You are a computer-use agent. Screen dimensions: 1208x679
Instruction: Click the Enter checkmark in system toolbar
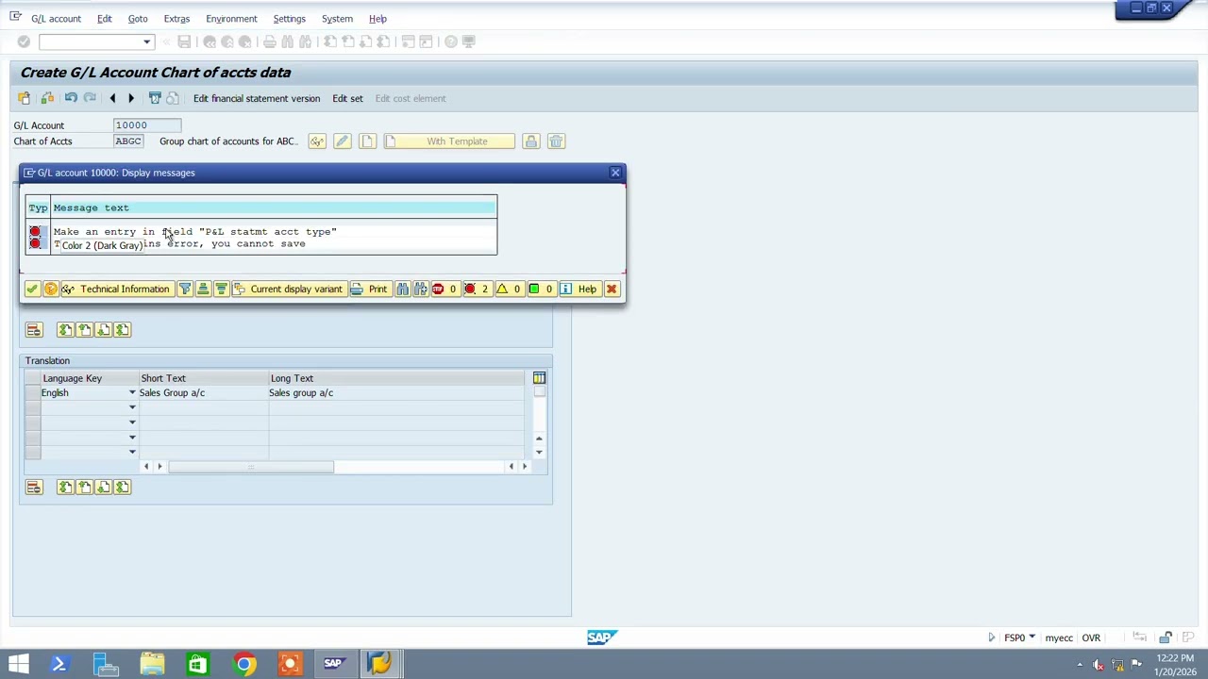24,41
